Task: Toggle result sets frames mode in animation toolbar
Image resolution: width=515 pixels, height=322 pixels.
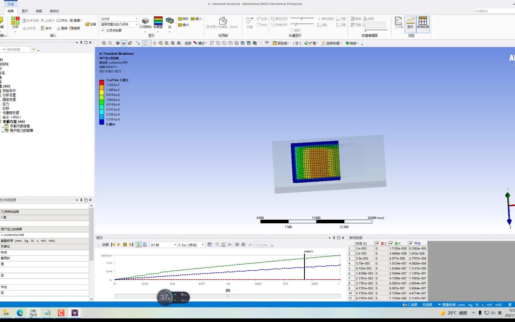Action: pos(145,245)
